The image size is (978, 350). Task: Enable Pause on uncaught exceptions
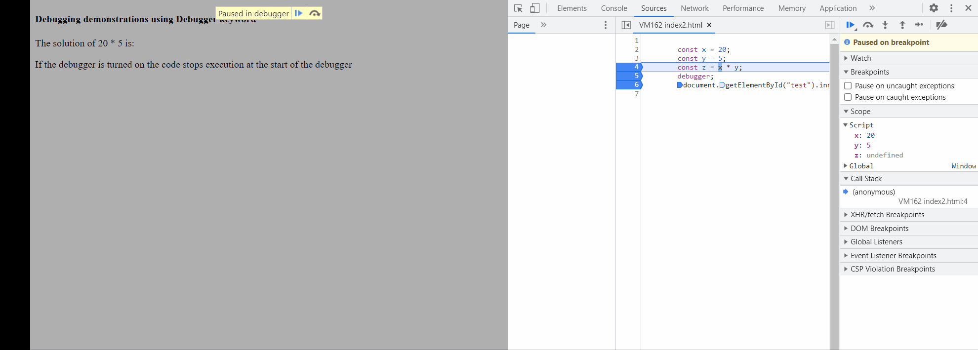click(x=848, y=86)
